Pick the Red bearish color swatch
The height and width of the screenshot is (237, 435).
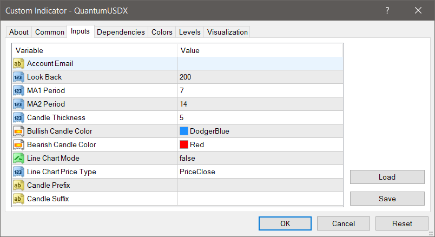[x=184, y=144]
